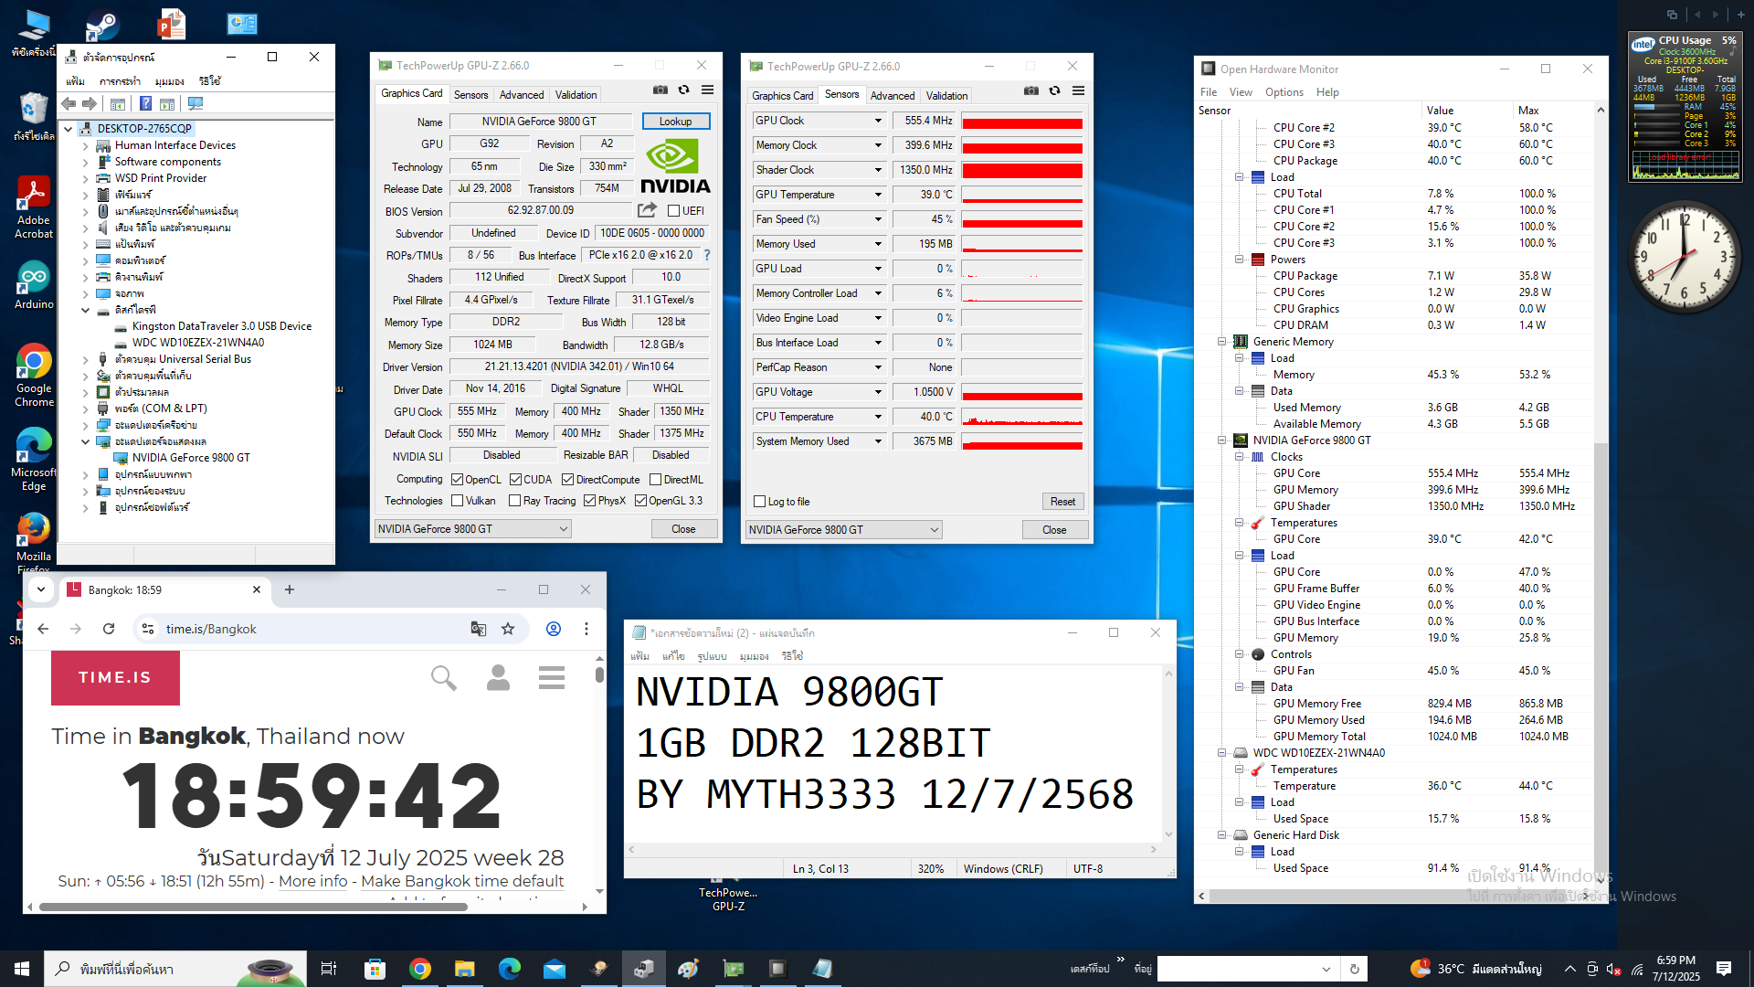Open Adobe Acrobat desktop shortcut

tap(34, 208)
